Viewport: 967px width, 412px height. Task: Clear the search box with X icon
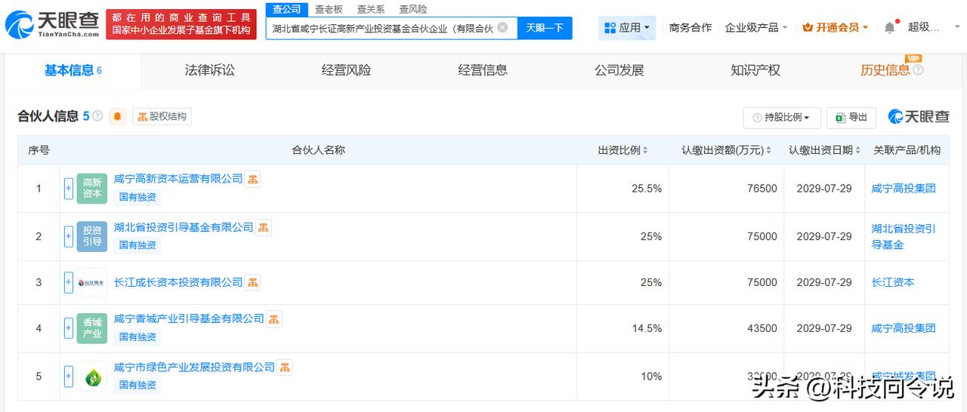503,28
